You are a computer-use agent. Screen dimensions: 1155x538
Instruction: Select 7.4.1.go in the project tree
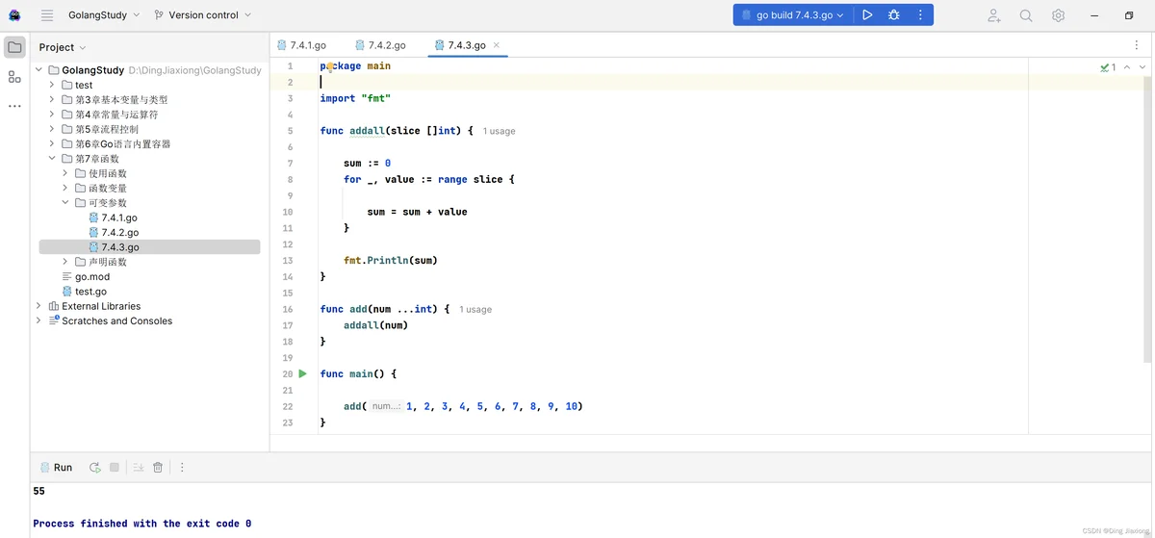click(x=118, y=218)
